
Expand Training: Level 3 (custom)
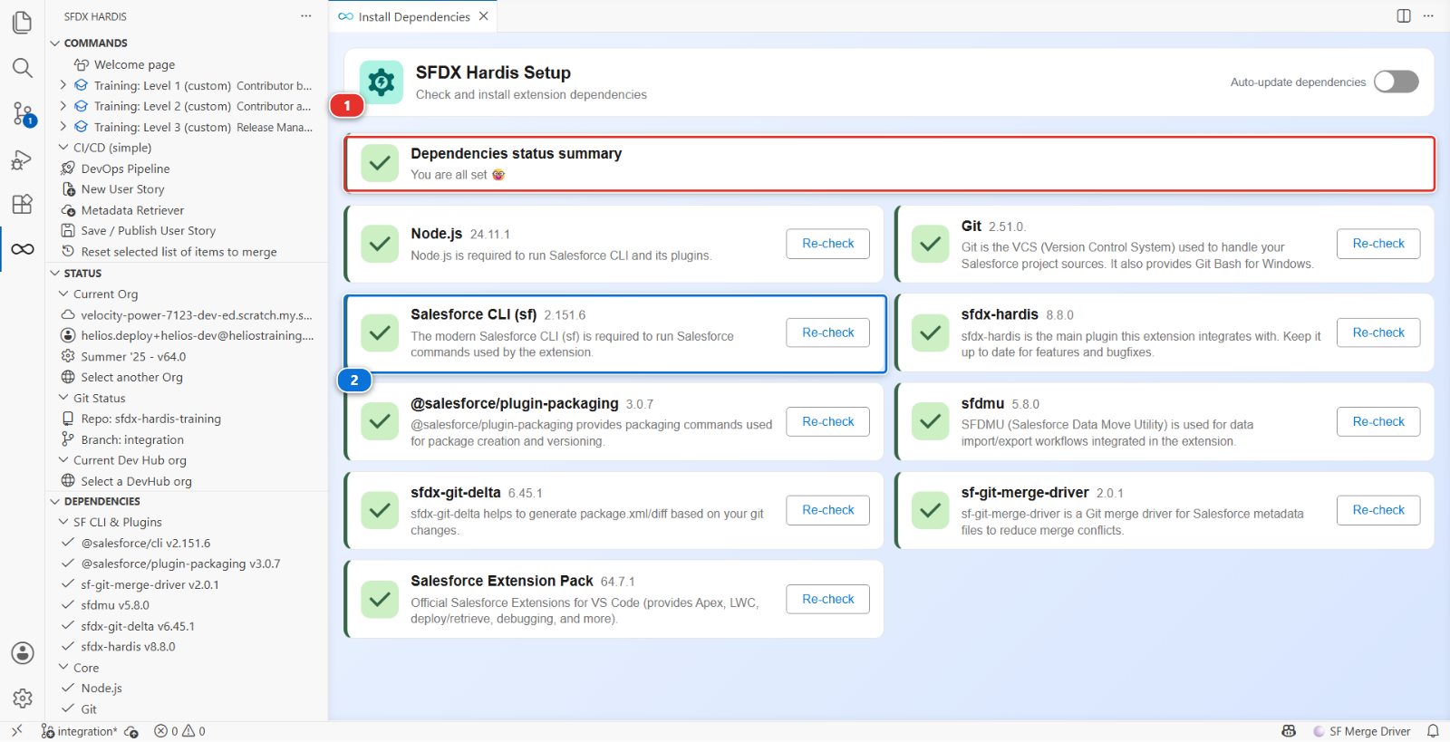point(63,127)
